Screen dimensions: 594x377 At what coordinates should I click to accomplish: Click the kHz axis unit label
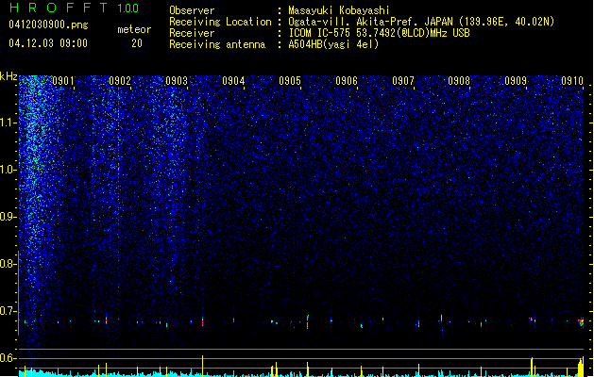pyautogui.click(x=8, y=76)
